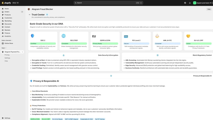Go back using the Trust Center arrow
This screenshot has height=120, width=213.
click(x=30, y=15)
